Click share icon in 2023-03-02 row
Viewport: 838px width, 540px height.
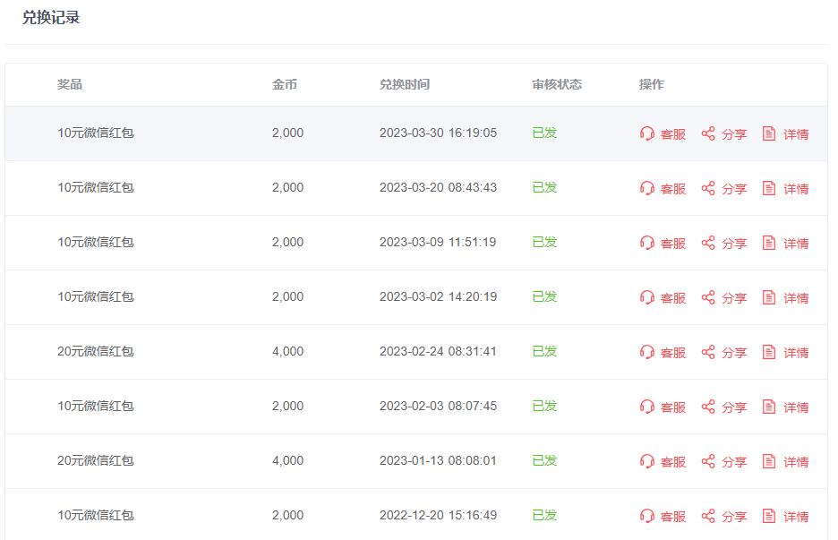[708, 296]
